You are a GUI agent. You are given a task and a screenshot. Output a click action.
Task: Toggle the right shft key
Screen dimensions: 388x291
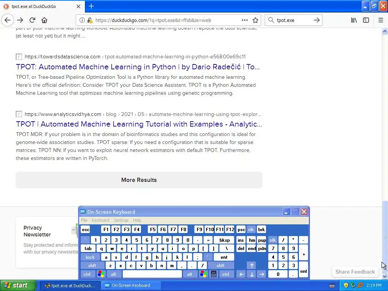pos(221,266)
